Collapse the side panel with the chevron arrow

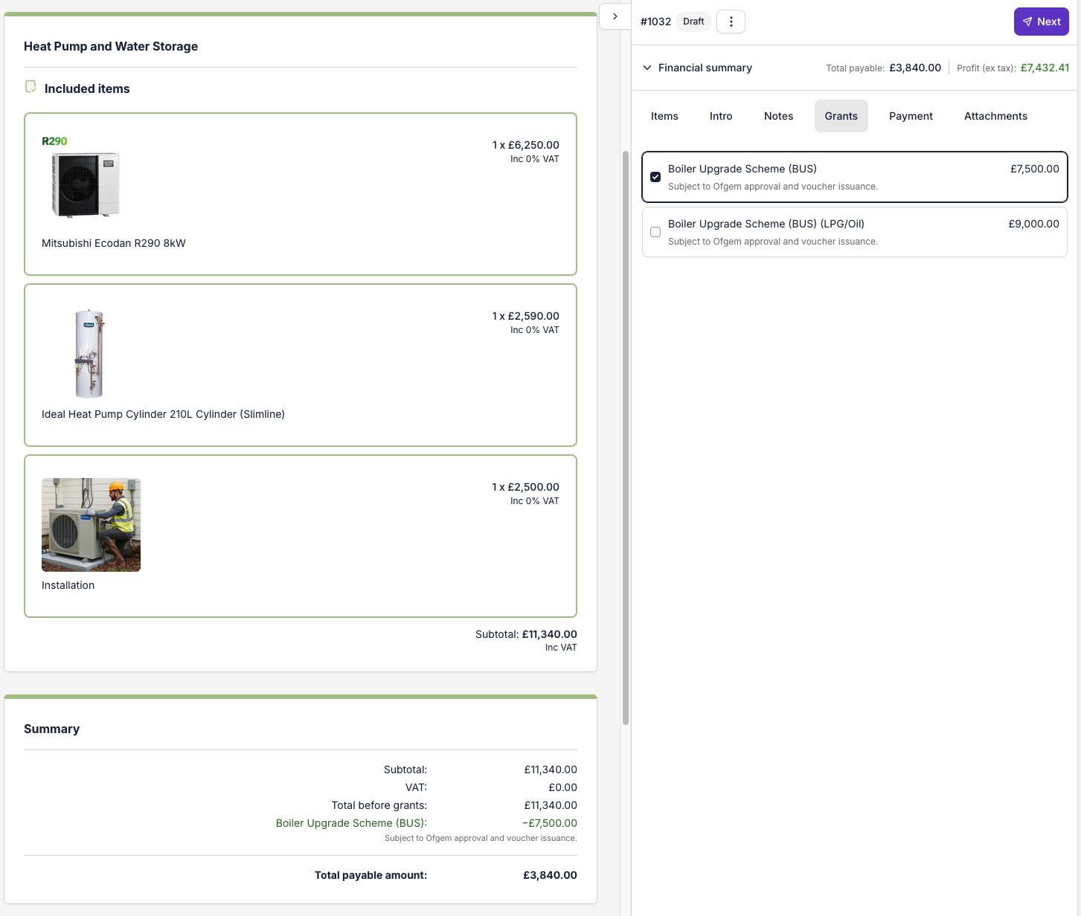615,16
